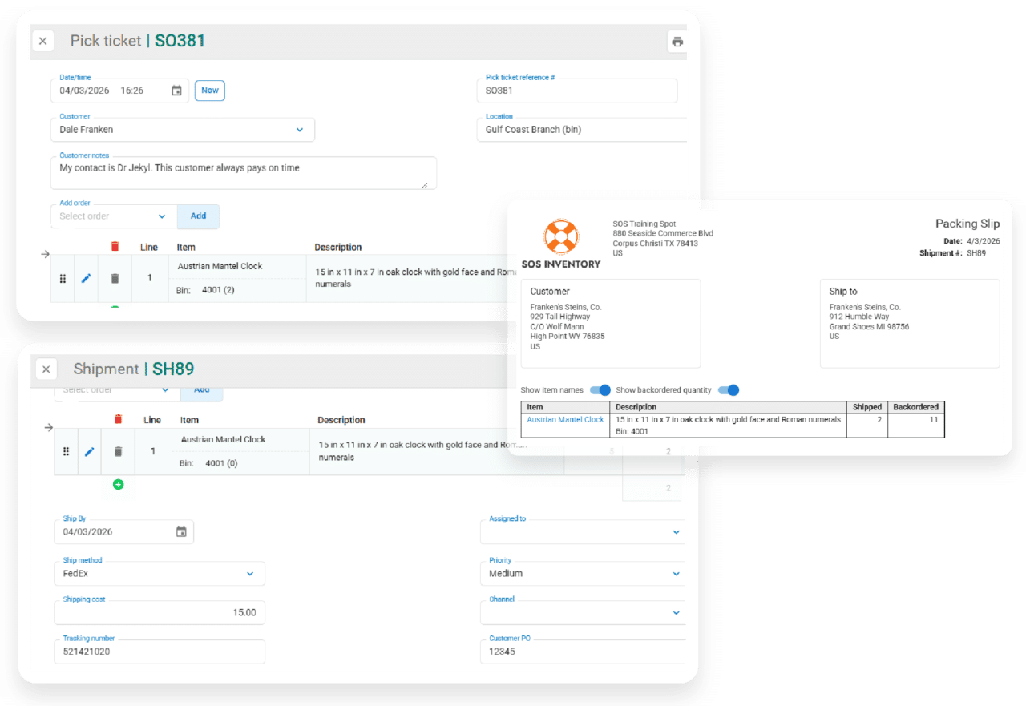The image size is (1026, 706).
Task: Add a new line with green plus in Shipment
Action: pos(119,485)
